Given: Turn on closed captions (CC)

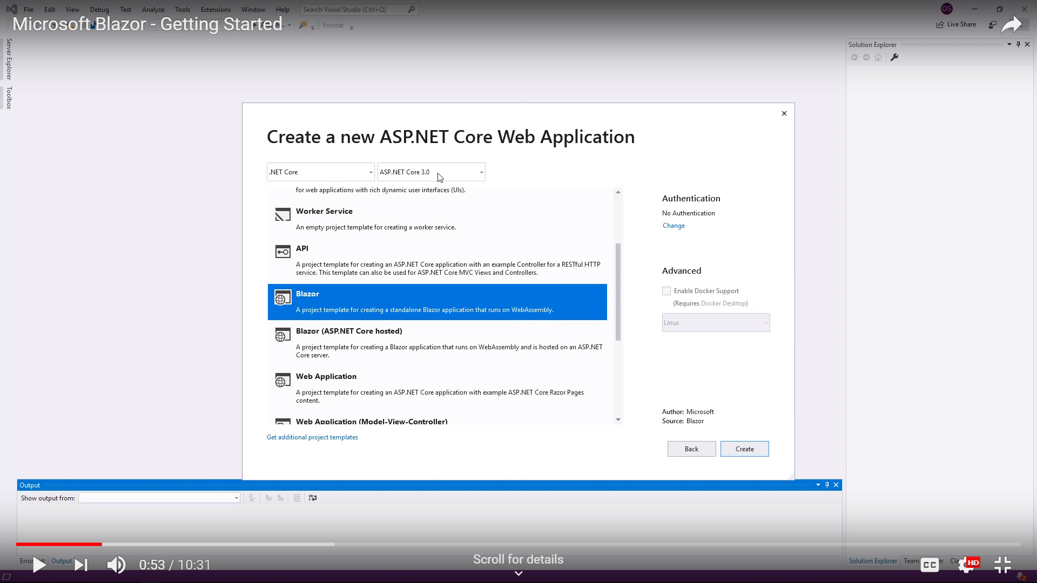Looking at the screenshot, I should [x=930, y=564].
